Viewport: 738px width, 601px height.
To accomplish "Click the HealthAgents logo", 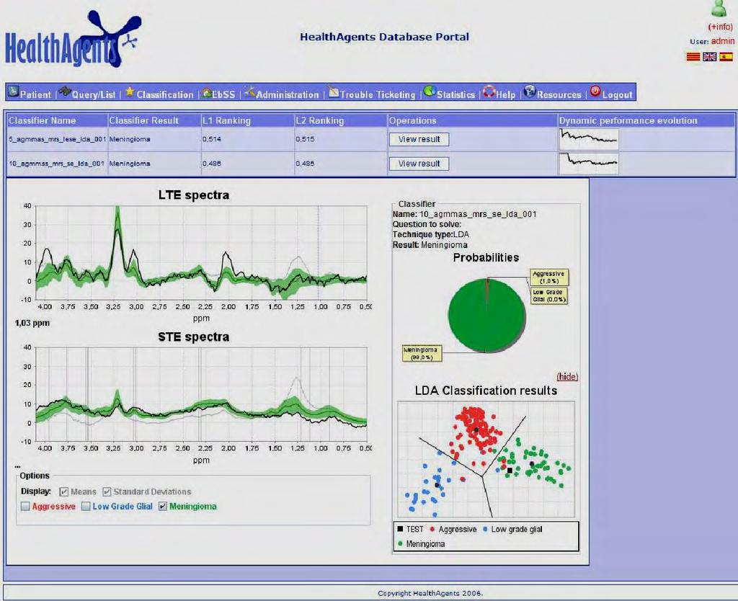I will (x=73, y=40).
